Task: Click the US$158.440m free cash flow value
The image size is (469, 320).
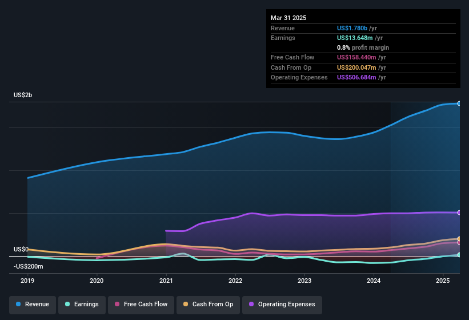Action: 356,57
